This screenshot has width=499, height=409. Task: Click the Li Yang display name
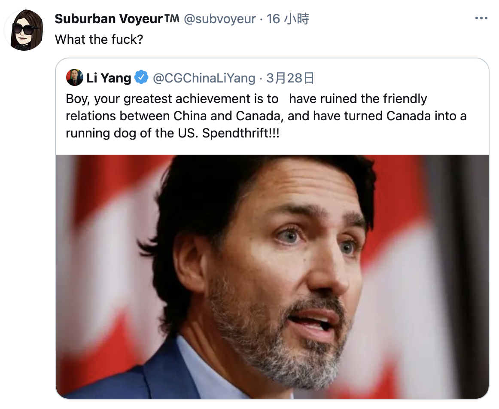109,78
